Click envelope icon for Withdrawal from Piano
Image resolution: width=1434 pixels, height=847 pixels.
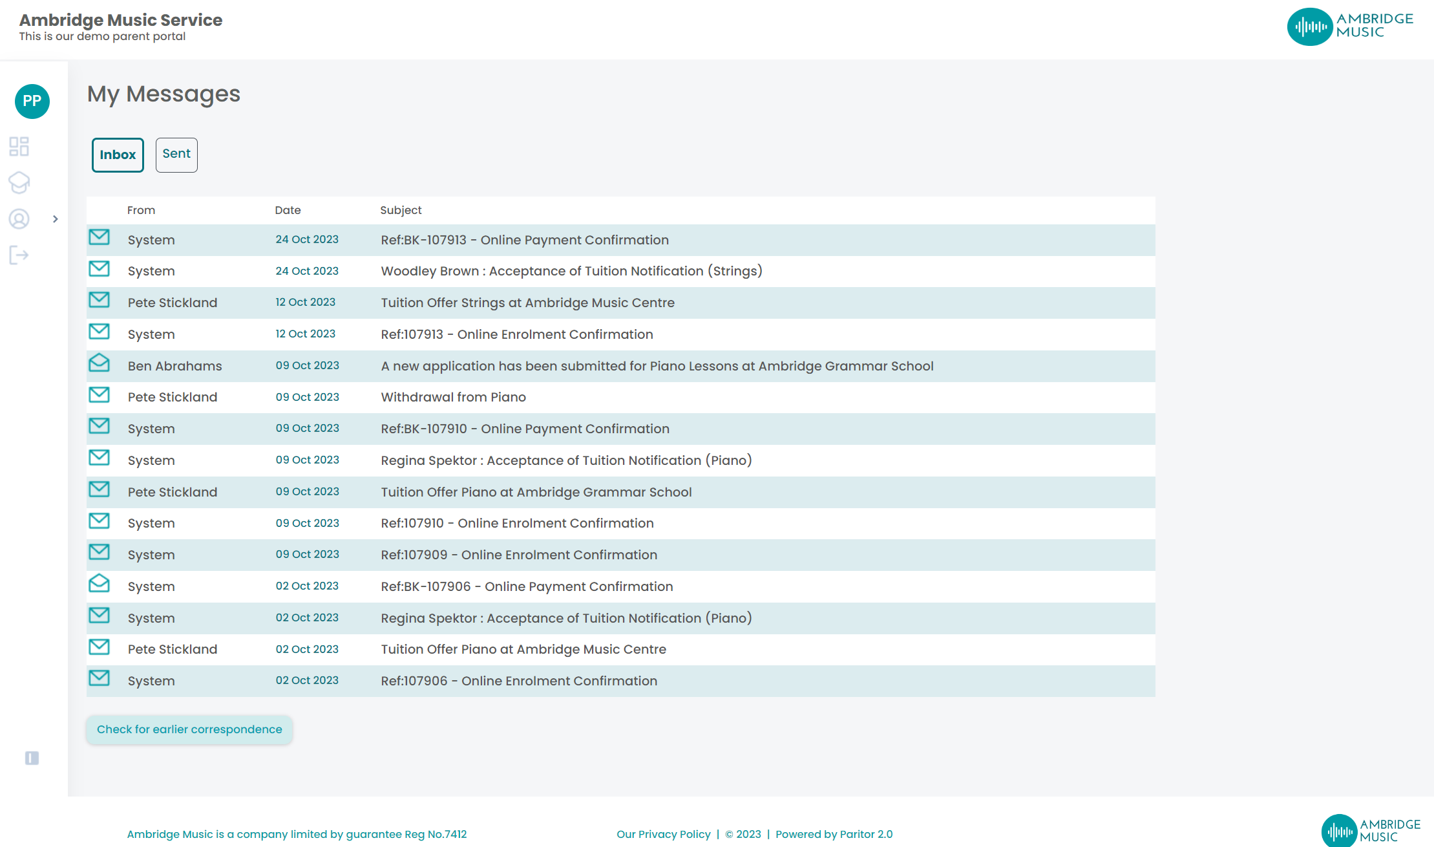(99, 394)
